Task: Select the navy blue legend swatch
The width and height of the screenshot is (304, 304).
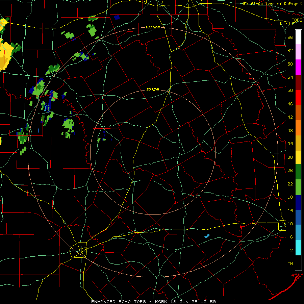Action: click(x=298, y=202)
